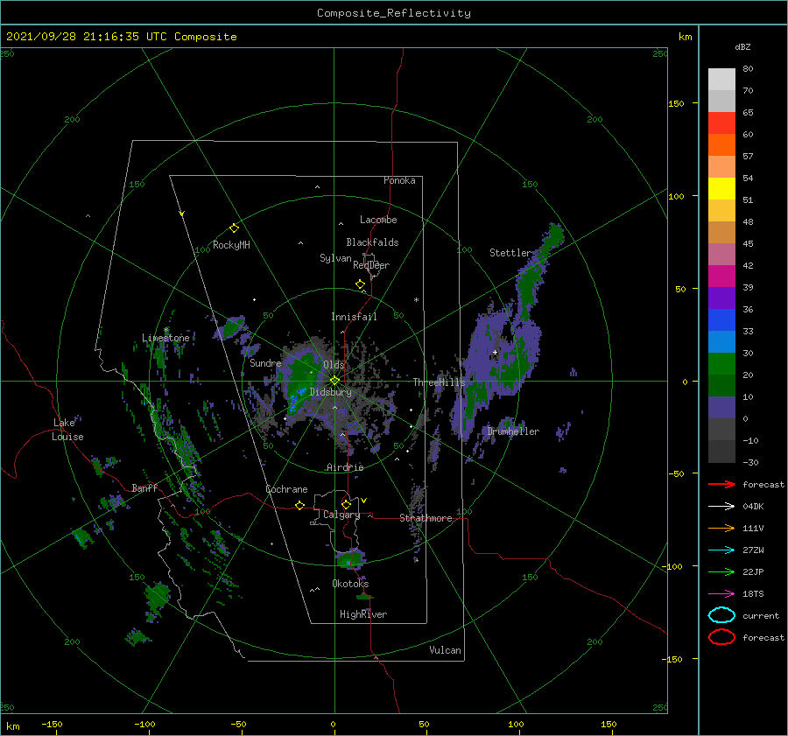Select the yellow radar-site diamond at Olds
The height and width of the screenshot is (736, 788).
[334, 381]
